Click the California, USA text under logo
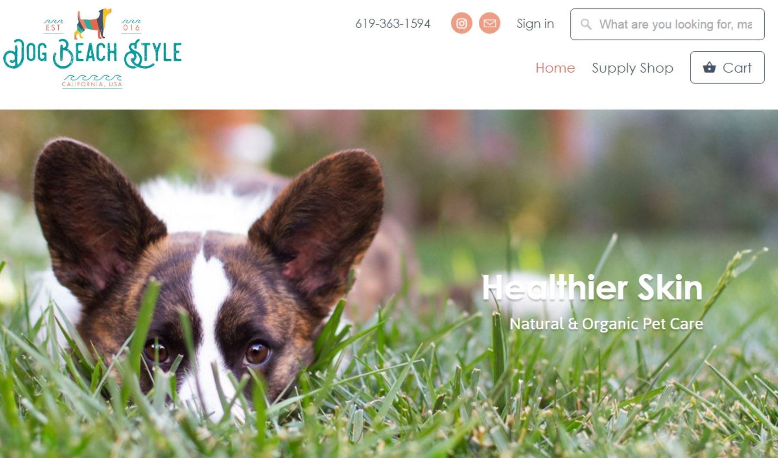The width and height of the screenshot is (778, 458). tap(92, 84)
